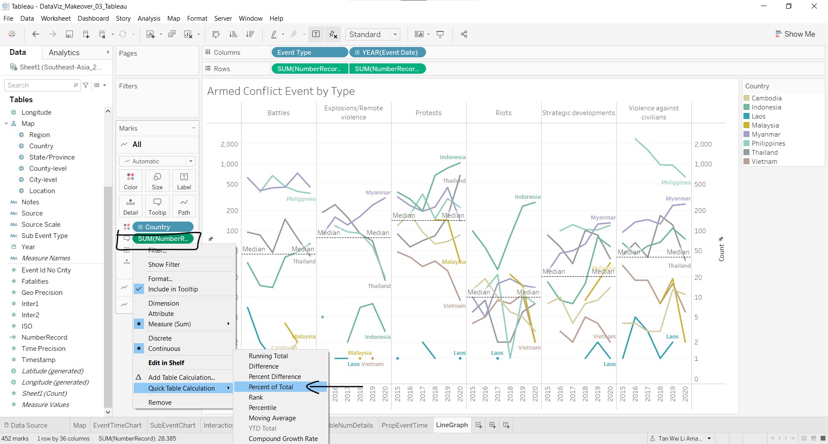Click the Tooltip card in Marks

click(x=157, y=206)
